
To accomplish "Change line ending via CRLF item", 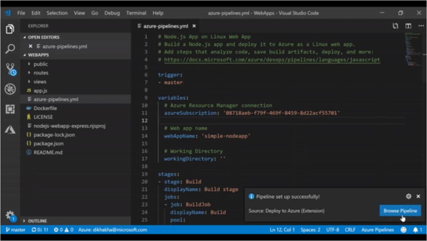I will tap(350, 230).
